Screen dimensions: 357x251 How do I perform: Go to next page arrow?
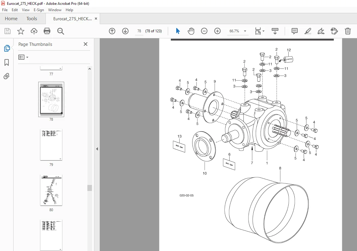(x=125, y=31)
